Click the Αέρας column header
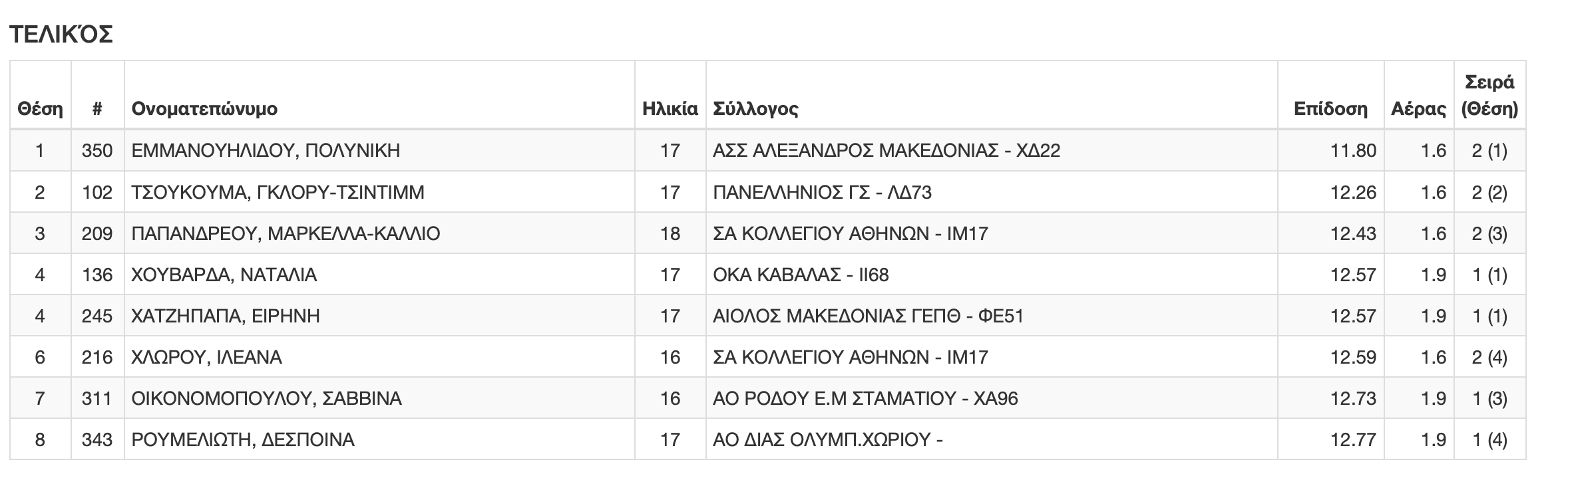This screenshot has height=484, width=1572. click(1418, 108)
